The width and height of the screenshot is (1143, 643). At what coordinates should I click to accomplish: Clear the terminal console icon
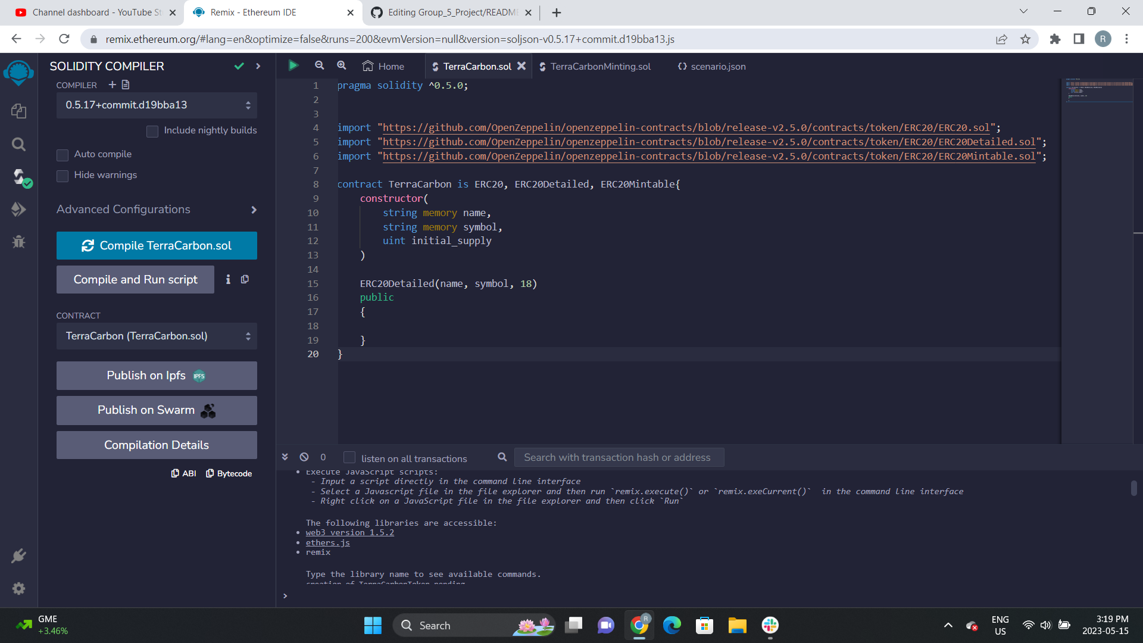coord(304,457)
